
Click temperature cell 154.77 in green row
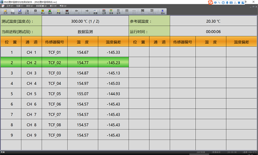click(x=83, y=63)
